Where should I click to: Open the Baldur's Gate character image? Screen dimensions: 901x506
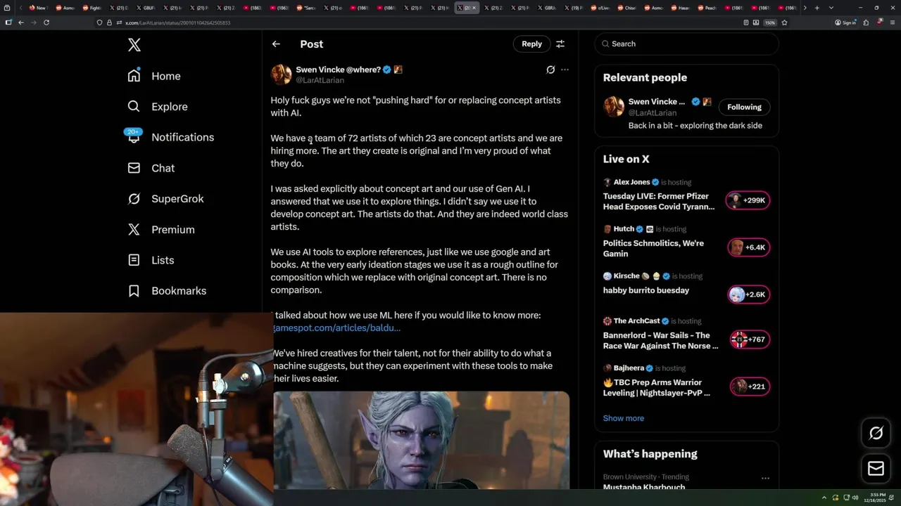421,440
